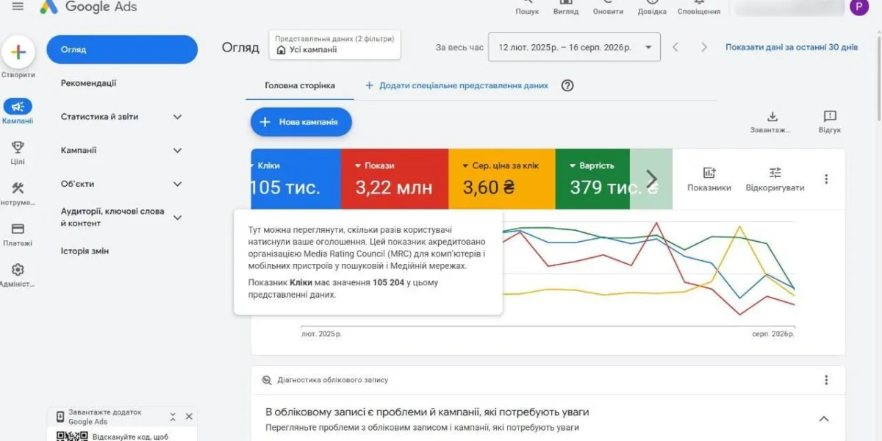Close the app download banner

pos(189,417)
